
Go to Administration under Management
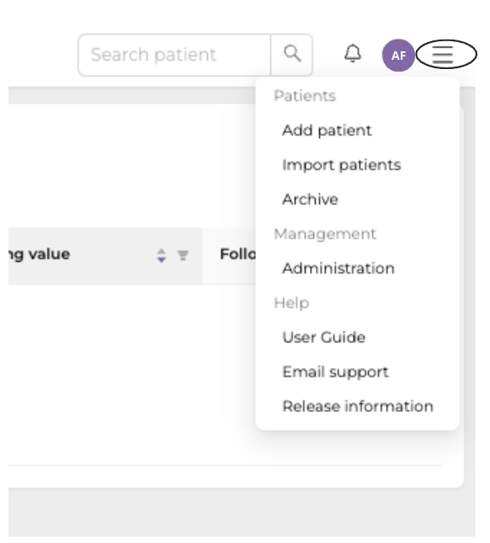tap(338, 269)
